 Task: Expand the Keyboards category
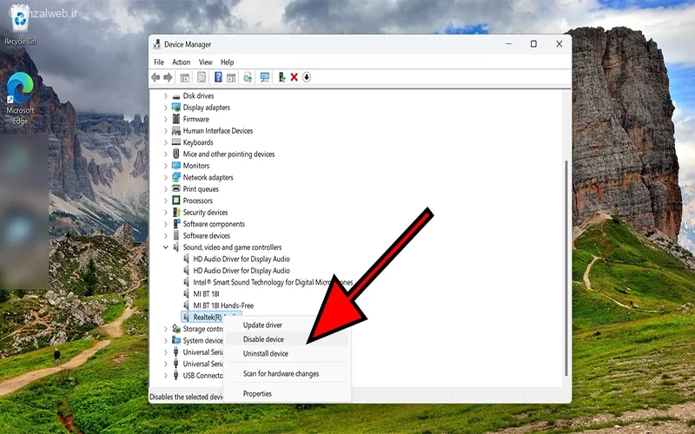(x=166, y=142)
